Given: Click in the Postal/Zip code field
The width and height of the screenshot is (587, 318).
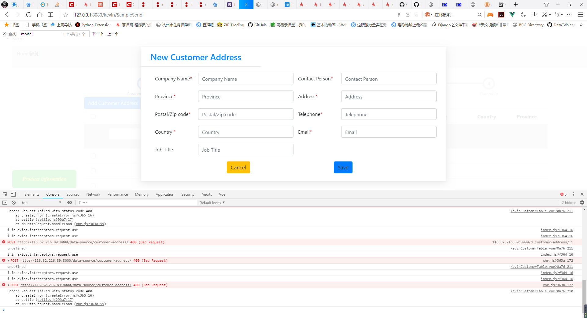Looking at the screenshot, I should click(246, 114).
